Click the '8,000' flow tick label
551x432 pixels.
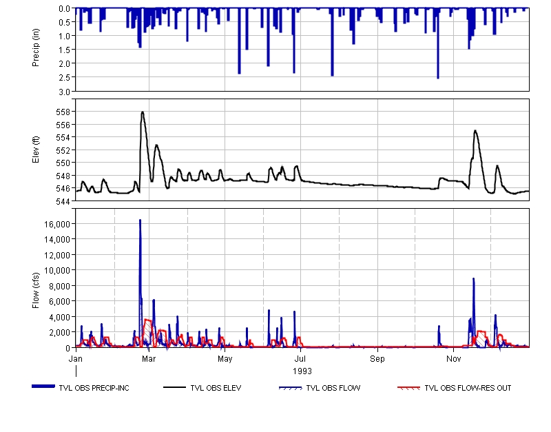point(59,287)
